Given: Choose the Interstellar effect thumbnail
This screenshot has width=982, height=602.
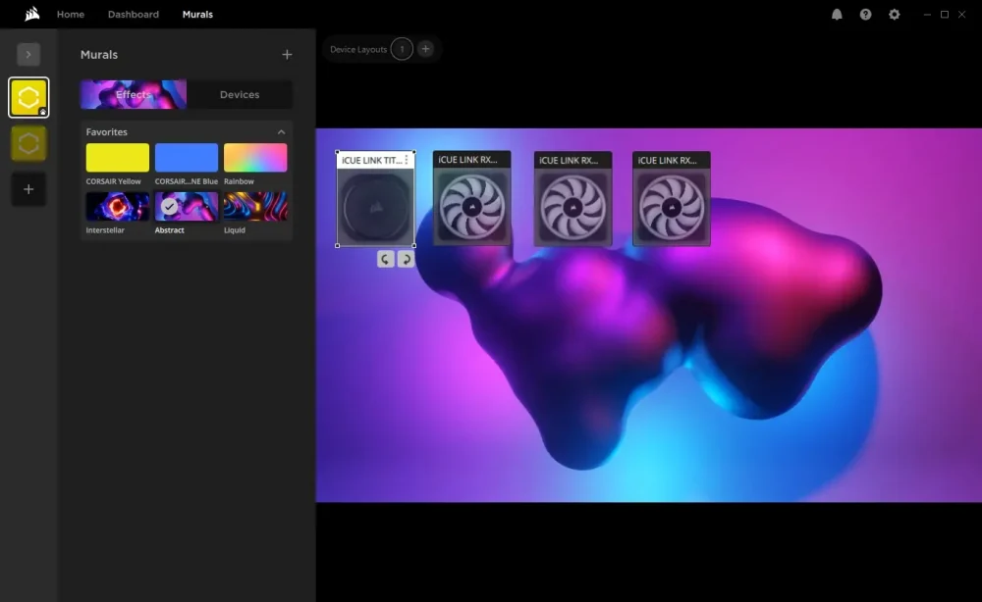Looking at the screenshot, I should [118, 206].
